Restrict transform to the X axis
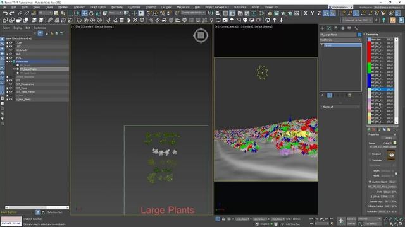The image size is (405, 227). [x=306, y=13]
